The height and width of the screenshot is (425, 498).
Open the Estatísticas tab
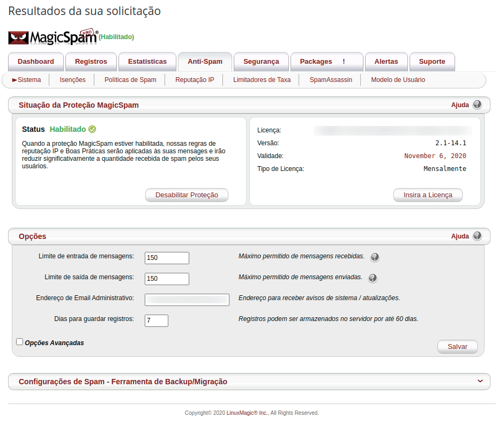coord(147,62)
